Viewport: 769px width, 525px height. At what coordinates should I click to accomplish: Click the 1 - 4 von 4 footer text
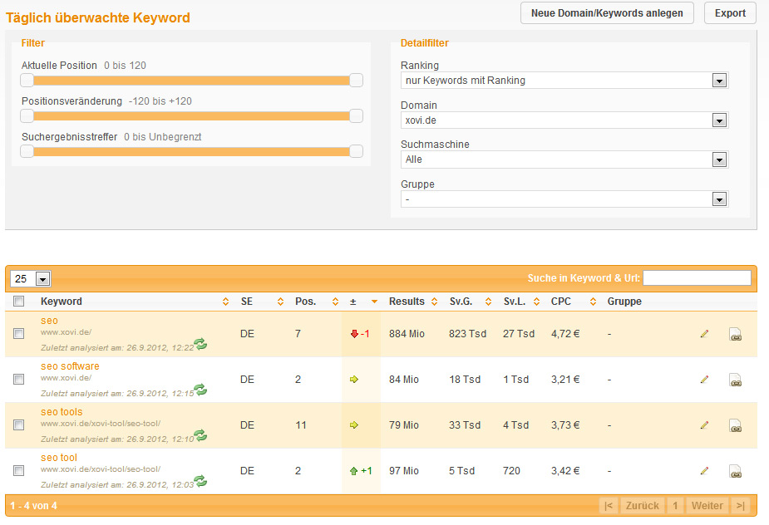click(33, 505)
